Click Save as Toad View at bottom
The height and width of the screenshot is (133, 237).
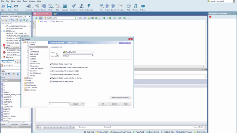click(120, 132)
